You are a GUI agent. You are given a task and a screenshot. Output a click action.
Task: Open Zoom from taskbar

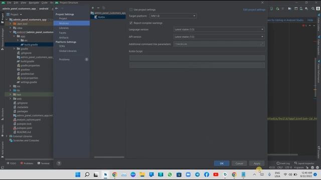[x=188, y=174]
